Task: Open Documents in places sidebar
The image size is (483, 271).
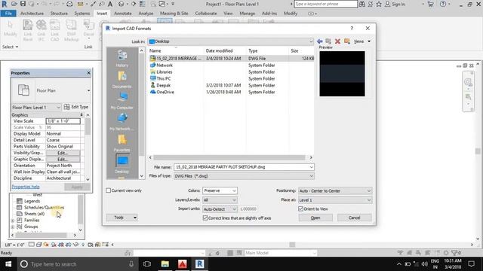Action: pyautogui.click(x=122, y=80)
